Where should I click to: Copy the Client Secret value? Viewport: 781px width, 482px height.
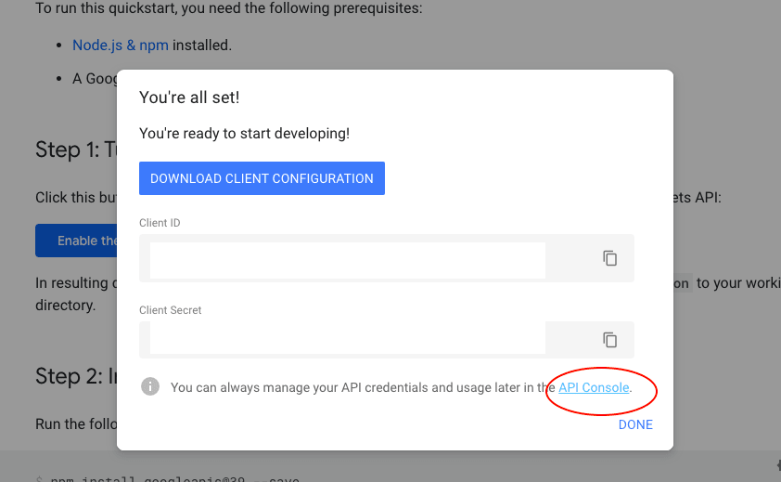[609, 340]
